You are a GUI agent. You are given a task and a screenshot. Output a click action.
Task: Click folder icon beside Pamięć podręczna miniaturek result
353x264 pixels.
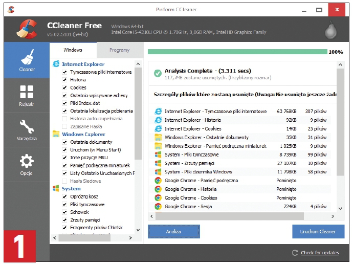point(158,146)
